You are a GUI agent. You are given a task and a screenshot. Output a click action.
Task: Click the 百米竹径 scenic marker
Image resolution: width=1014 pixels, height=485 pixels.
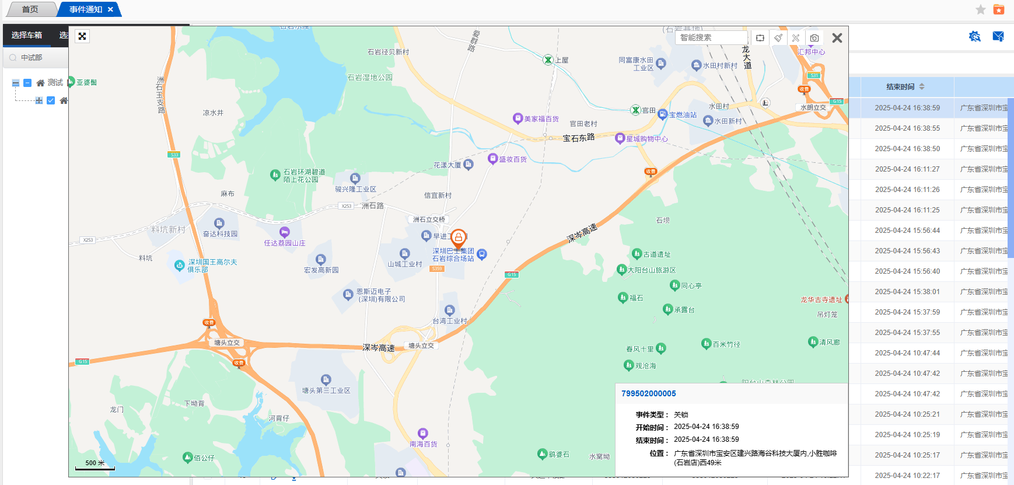click(x=706, y=343)
